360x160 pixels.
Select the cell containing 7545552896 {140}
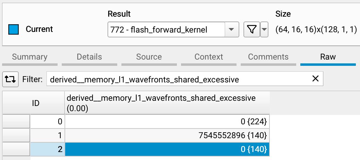167,135
